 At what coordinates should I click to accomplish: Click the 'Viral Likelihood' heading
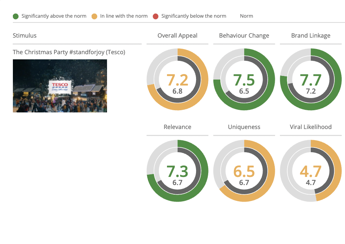311,127
